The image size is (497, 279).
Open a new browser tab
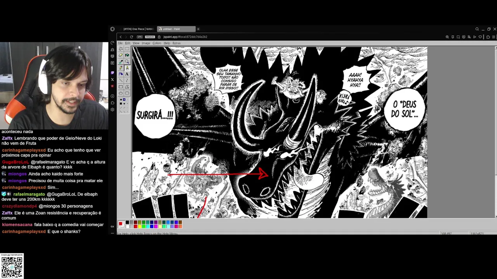coord(198,29)
